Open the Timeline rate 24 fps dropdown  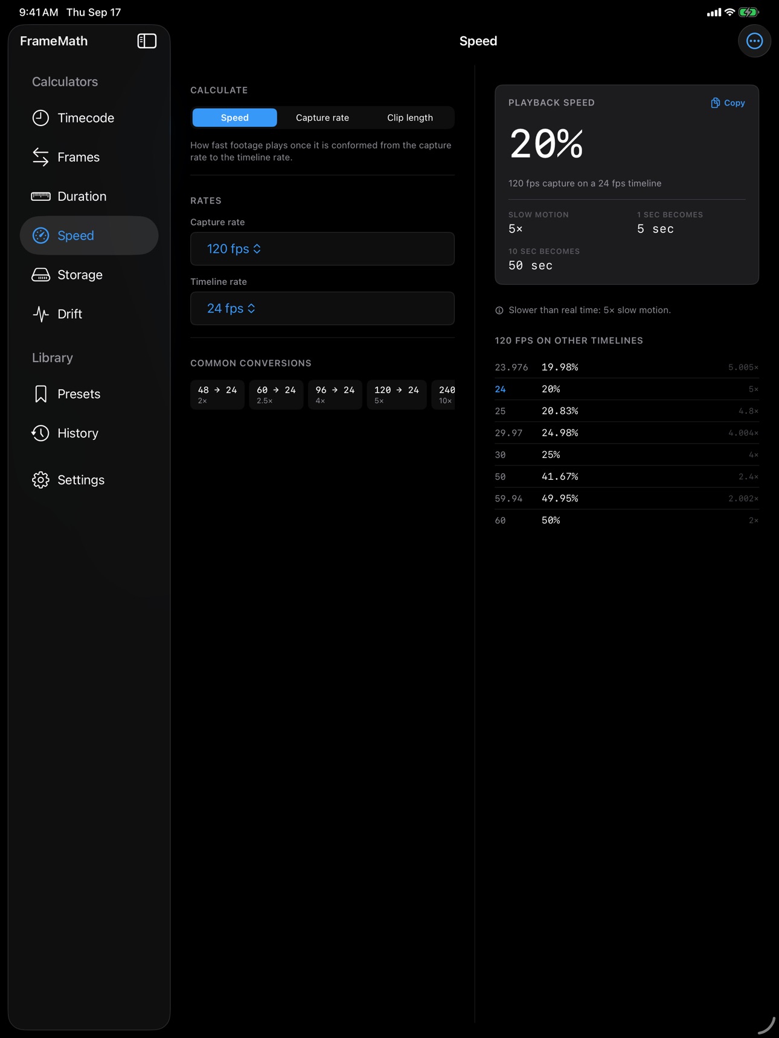322,308
